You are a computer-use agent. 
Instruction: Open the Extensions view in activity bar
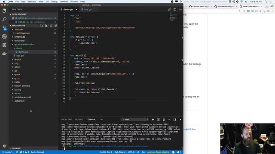point(4,45)
